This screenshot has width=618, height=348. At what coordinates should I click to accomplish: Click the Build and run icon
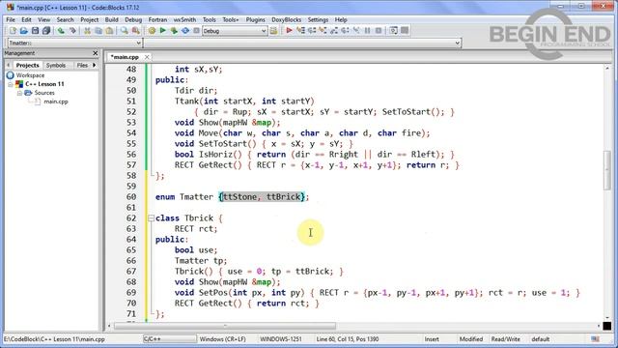174,31
